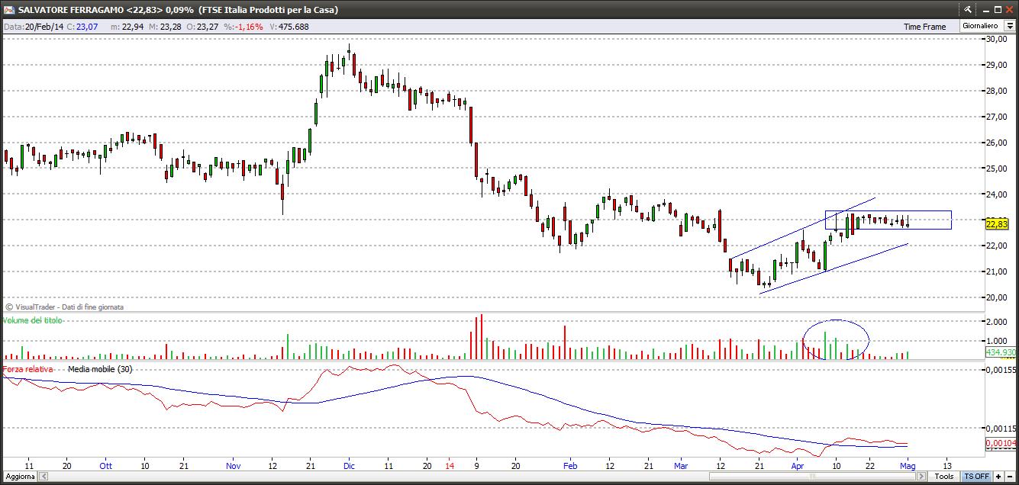Click the 0,00104 relative strength value
This screenshot has height=485, width=1019.
pos(1000,443)
